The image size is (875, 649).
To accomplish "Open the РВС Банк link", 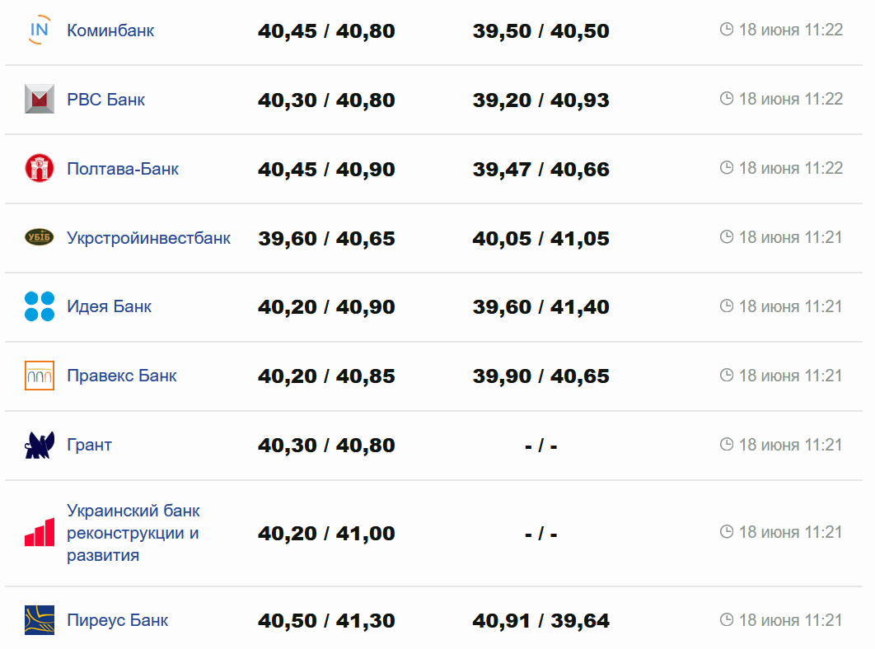I will 105,100.
